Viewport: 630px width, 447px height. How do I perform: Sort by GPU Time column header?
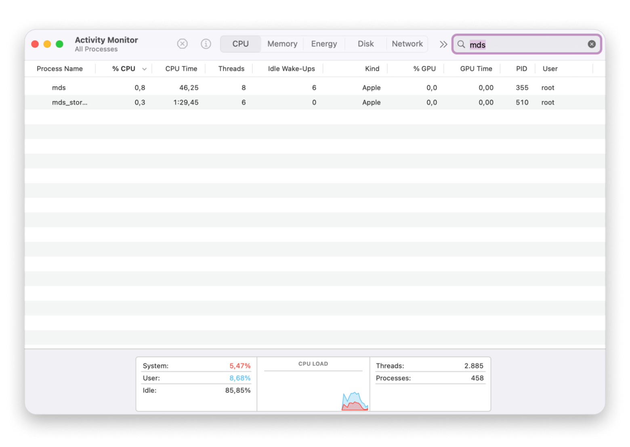coord(476,69)
